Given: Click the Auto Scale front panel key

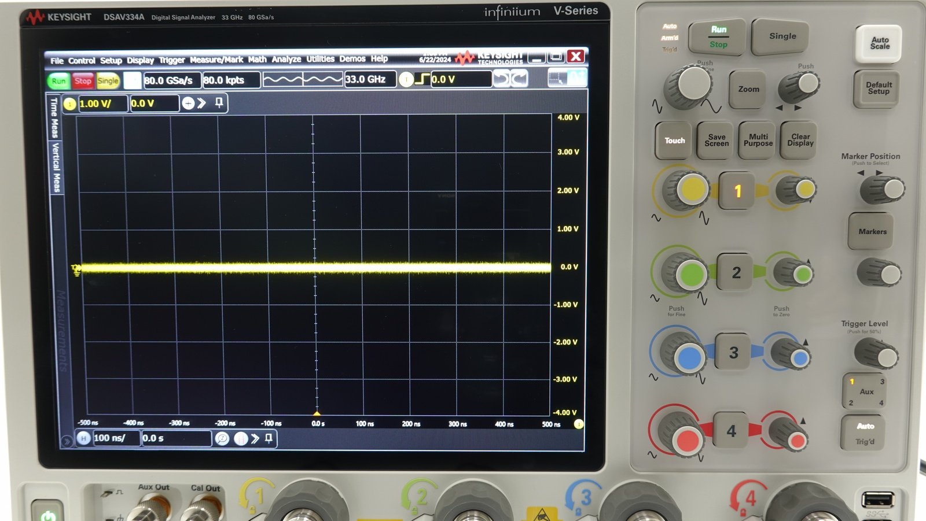Looking at the screenshot, I should [879, 43].
